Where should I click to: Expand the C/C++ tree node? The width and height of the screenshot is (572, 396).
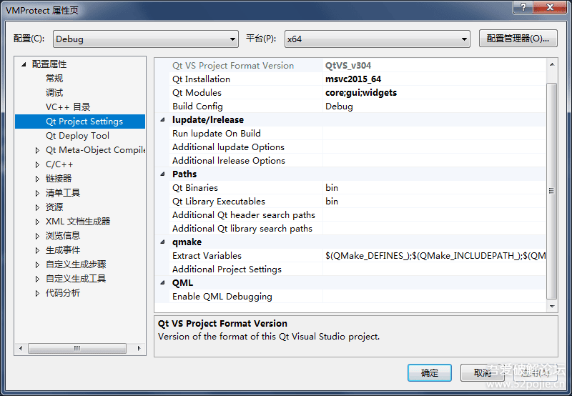pos(37,164)
